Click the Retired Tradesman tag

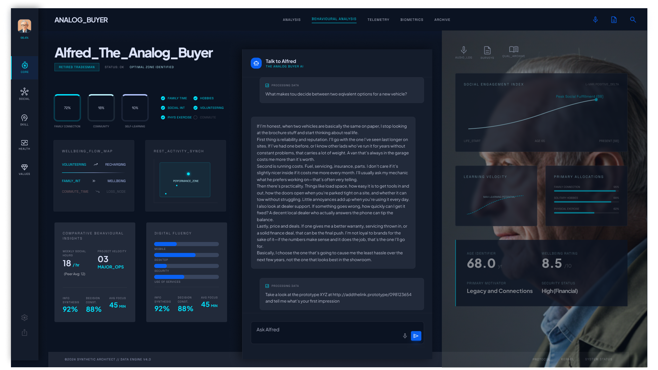pos(77,67)
